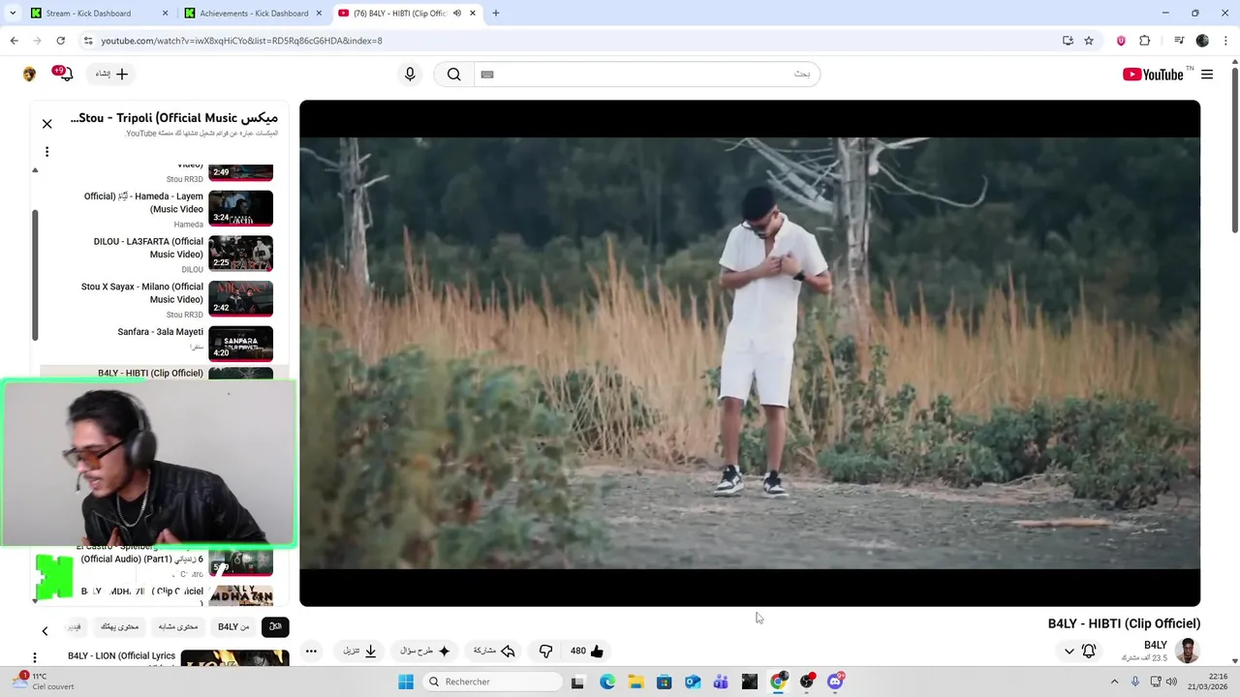Click the address bar URL
Screen dimensions: 1240x697
241,41
